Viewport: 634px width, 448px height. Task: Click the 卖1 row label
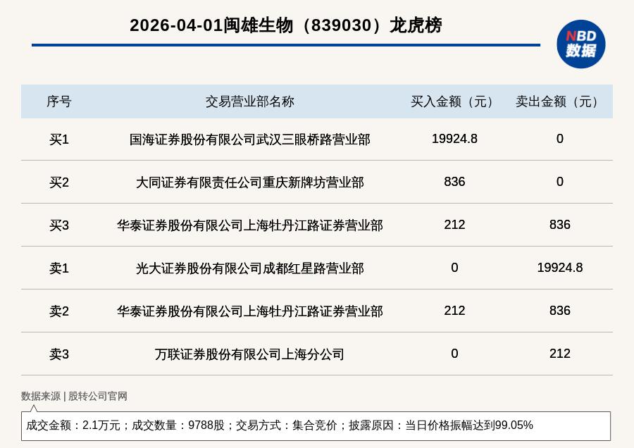coord(59,268)
